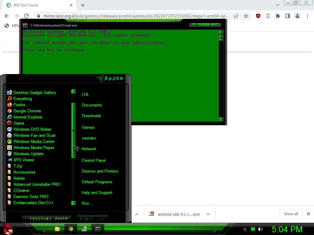314x235 pixels.
Task: Click the Chrome address bar URL
Action: 136,16
